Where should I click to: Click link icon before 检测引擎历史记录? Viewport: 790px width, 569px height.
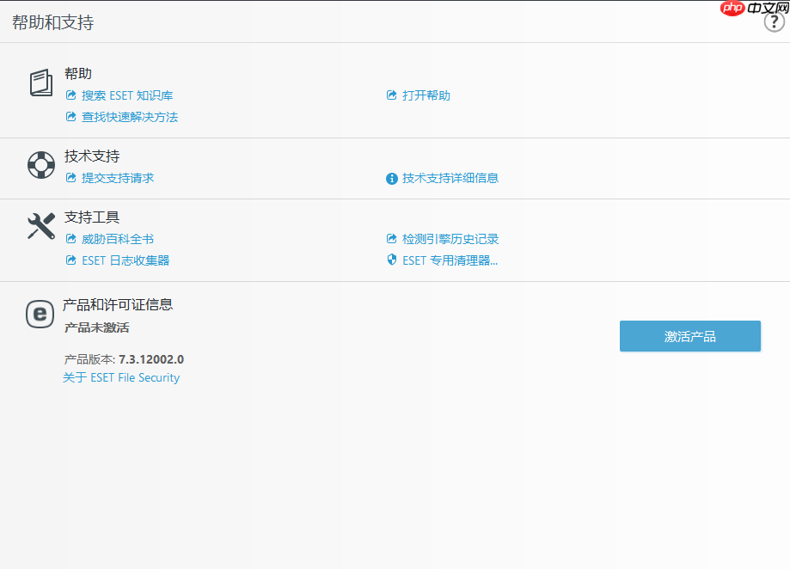pos(391,239)
